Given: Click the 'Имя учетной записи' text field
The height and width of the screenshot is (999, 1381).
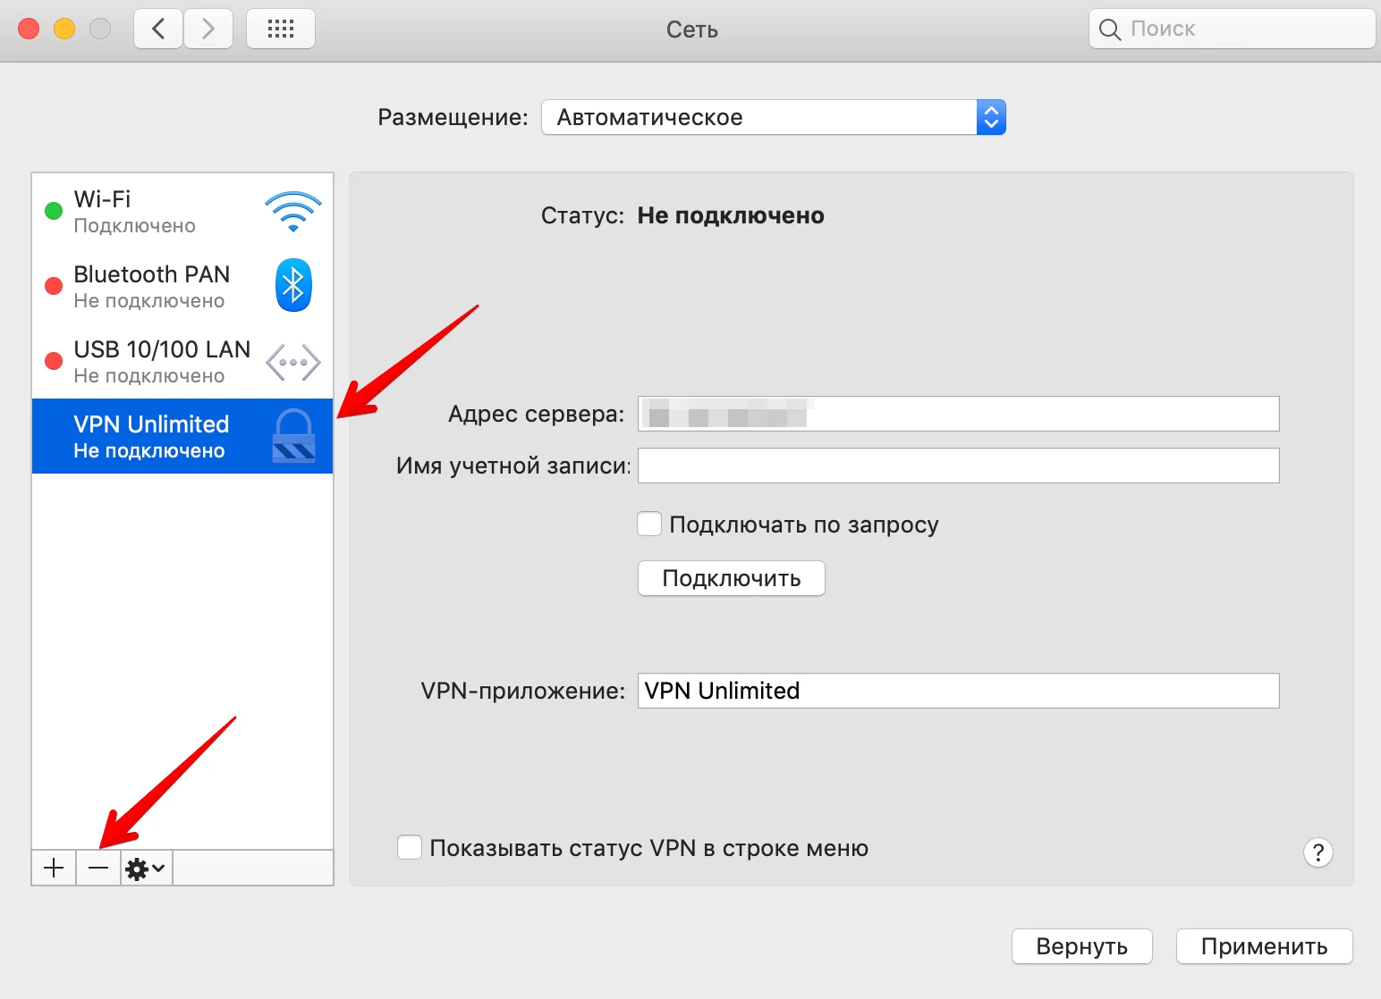Looking at the screenshot, I should (958, 466).
